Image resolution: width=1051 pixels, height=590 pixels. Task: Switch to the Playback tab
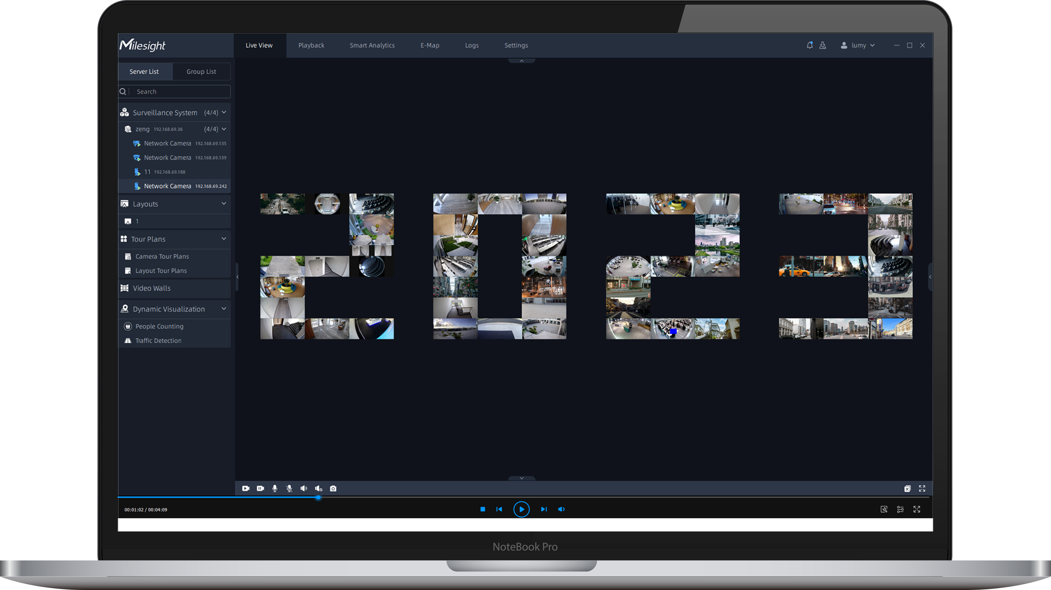311,45
